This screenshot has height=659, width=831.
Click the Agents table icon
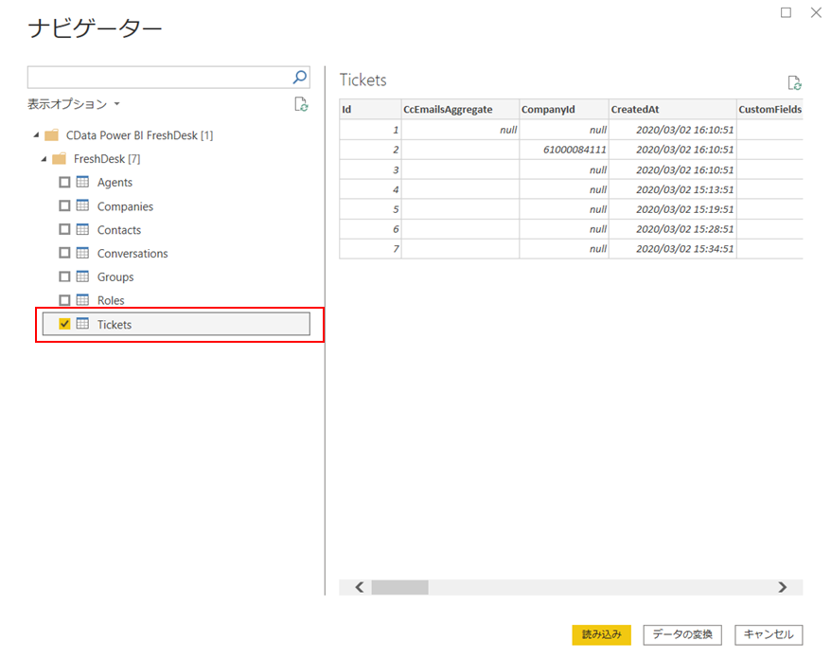click(82, 182)
